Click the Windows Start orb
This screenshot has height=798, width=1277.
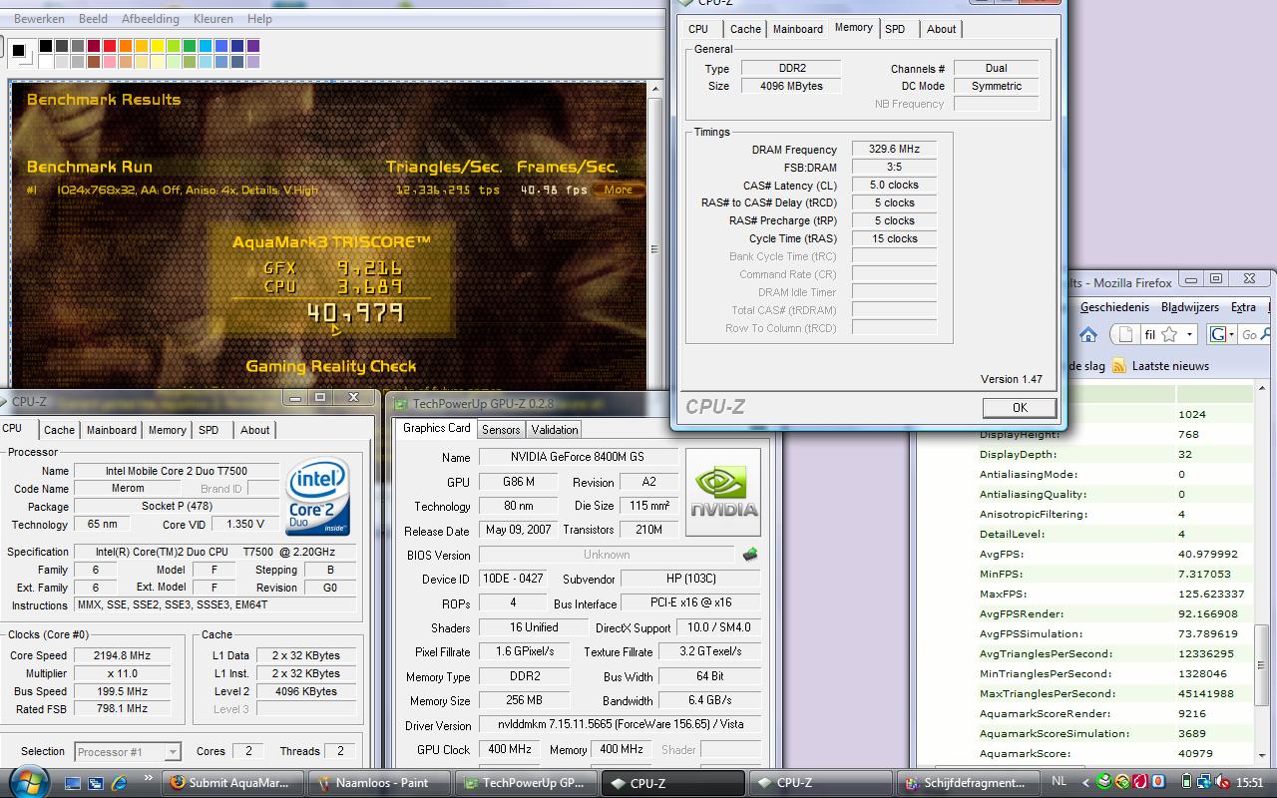coord(28,782)
